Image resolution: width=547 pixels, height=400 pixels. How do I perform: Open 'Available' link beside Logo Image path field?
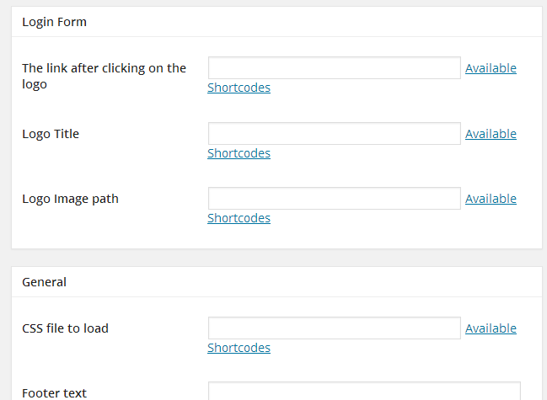tap(491, 199)
